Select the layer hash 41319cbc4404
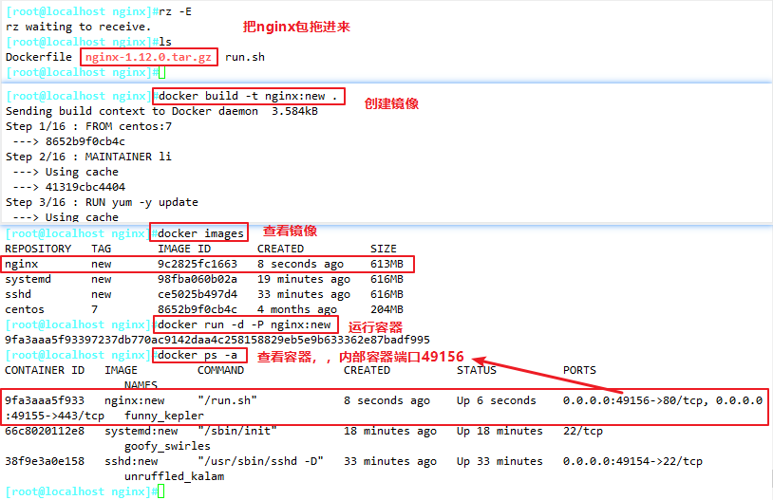Viewport: 773px width, 500px height. [x=85, y=187]
